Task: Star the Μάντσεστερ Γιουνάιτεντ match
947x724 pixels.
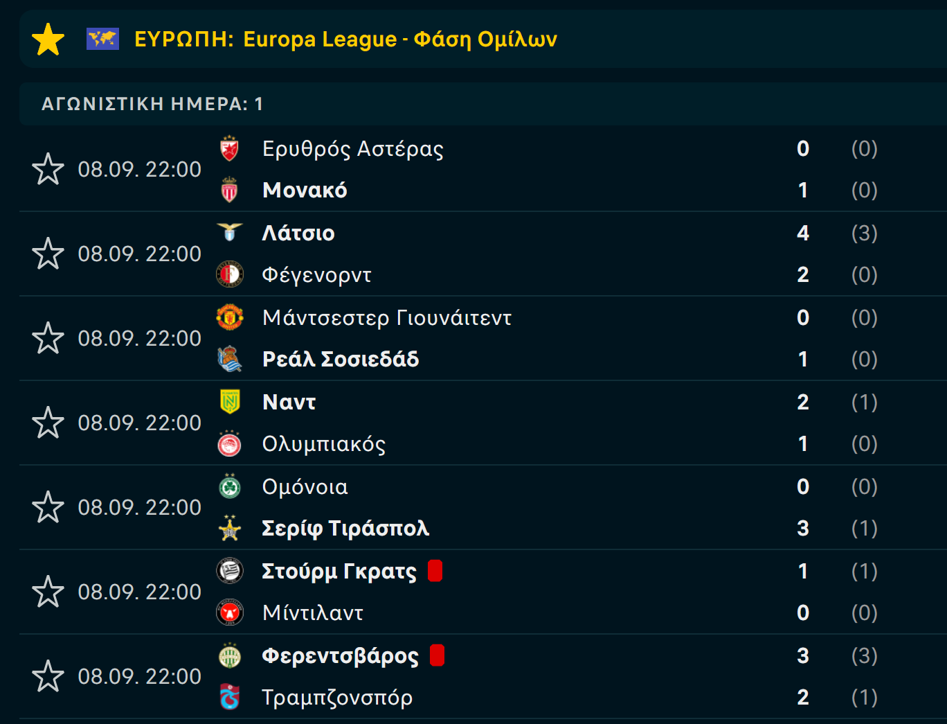Action: (x=48, y=338)
